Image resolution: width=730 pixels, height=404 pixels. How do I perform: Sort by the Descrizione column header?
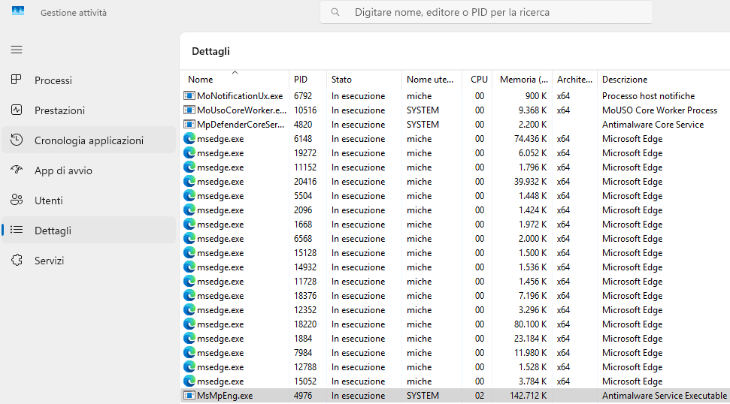point(663,79)
